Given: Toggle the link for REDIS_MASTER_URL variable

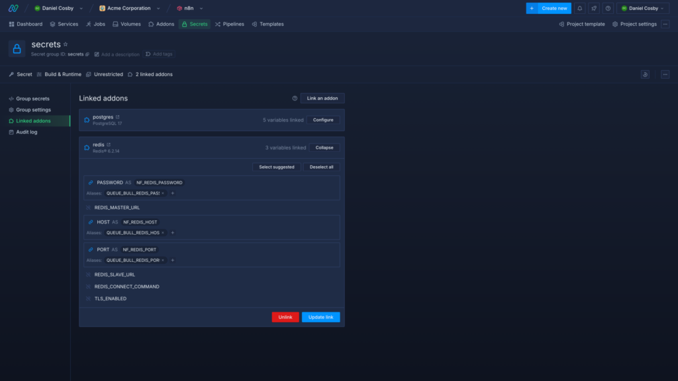Looking at the screenshot, I should click(x=87, y=208).
